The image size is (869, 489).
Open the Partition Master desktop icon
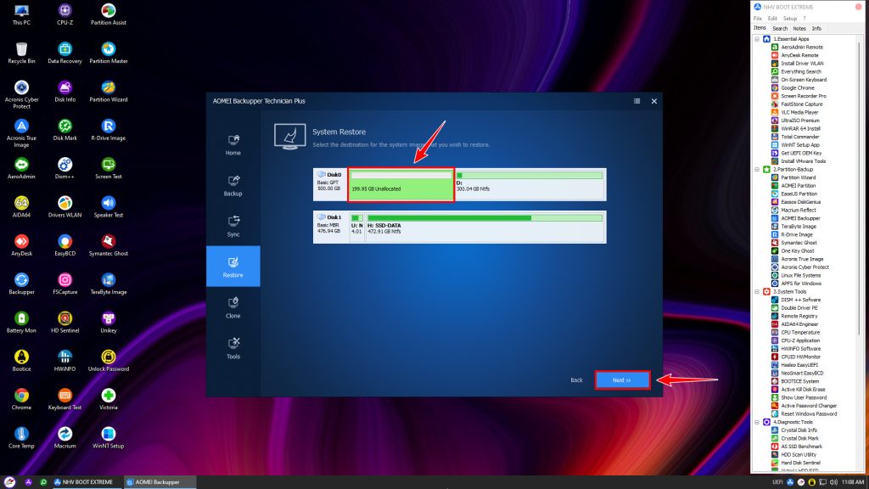pos(108,53)
